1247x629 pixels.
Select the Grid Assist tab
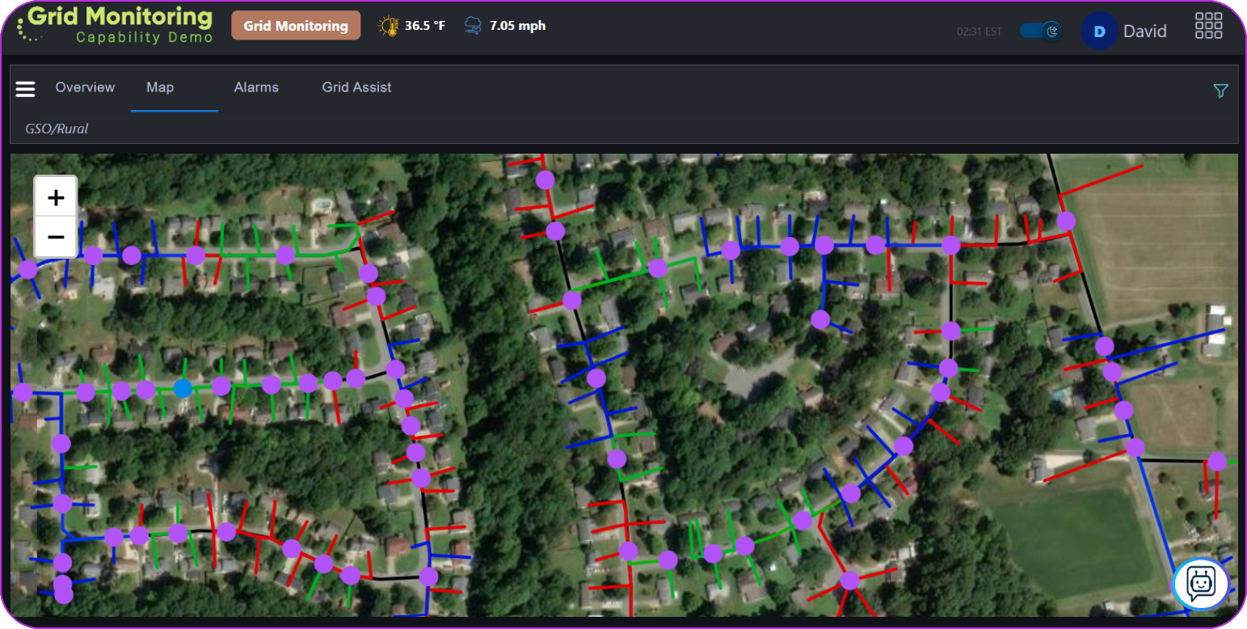click(x=356, y=87)
